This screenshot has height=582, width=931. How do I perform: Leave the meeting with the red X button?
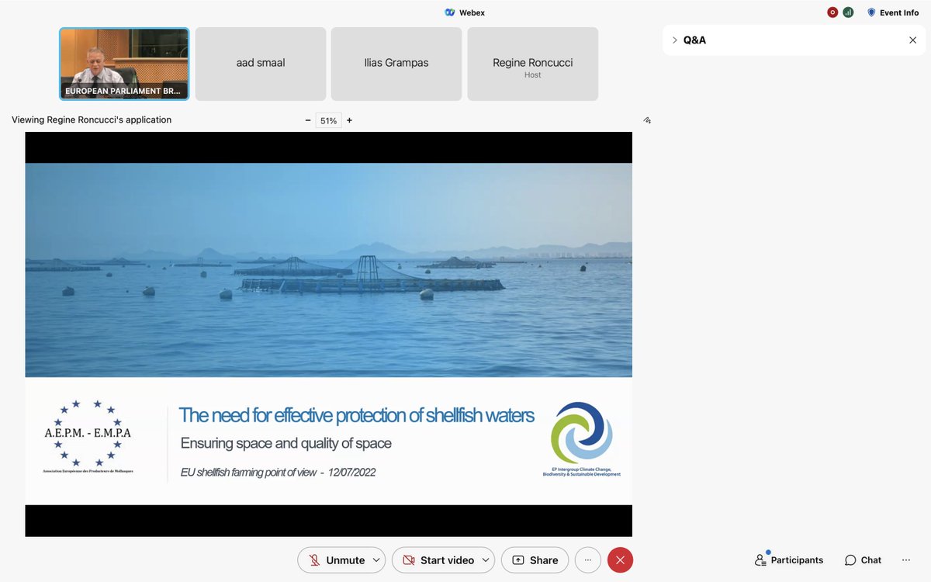[620, 560]
